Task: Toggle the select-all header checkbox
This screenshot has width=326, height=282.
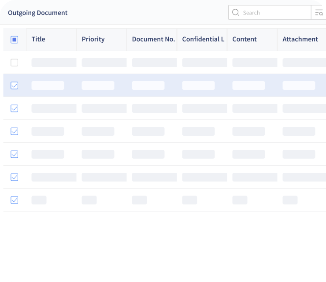Action: pyautogui.click(x=15, y=40)
